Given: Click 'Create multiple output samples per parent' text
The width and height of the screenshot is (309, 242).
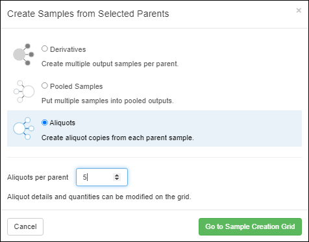Looking at the screenshot, I should click(110, 64).
